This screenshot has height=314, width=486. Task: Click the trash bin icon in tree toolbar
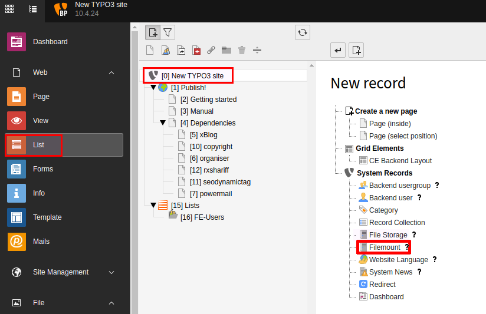(x=242, y=51)
